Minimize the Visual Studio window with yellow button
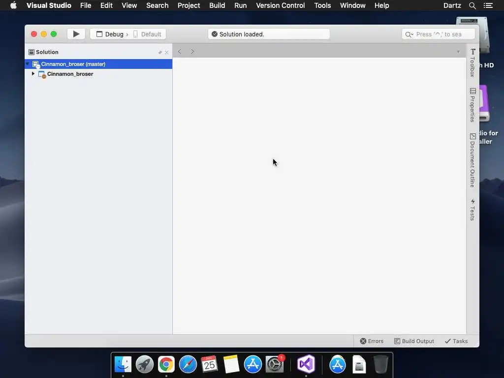 [x=44, y=34]
